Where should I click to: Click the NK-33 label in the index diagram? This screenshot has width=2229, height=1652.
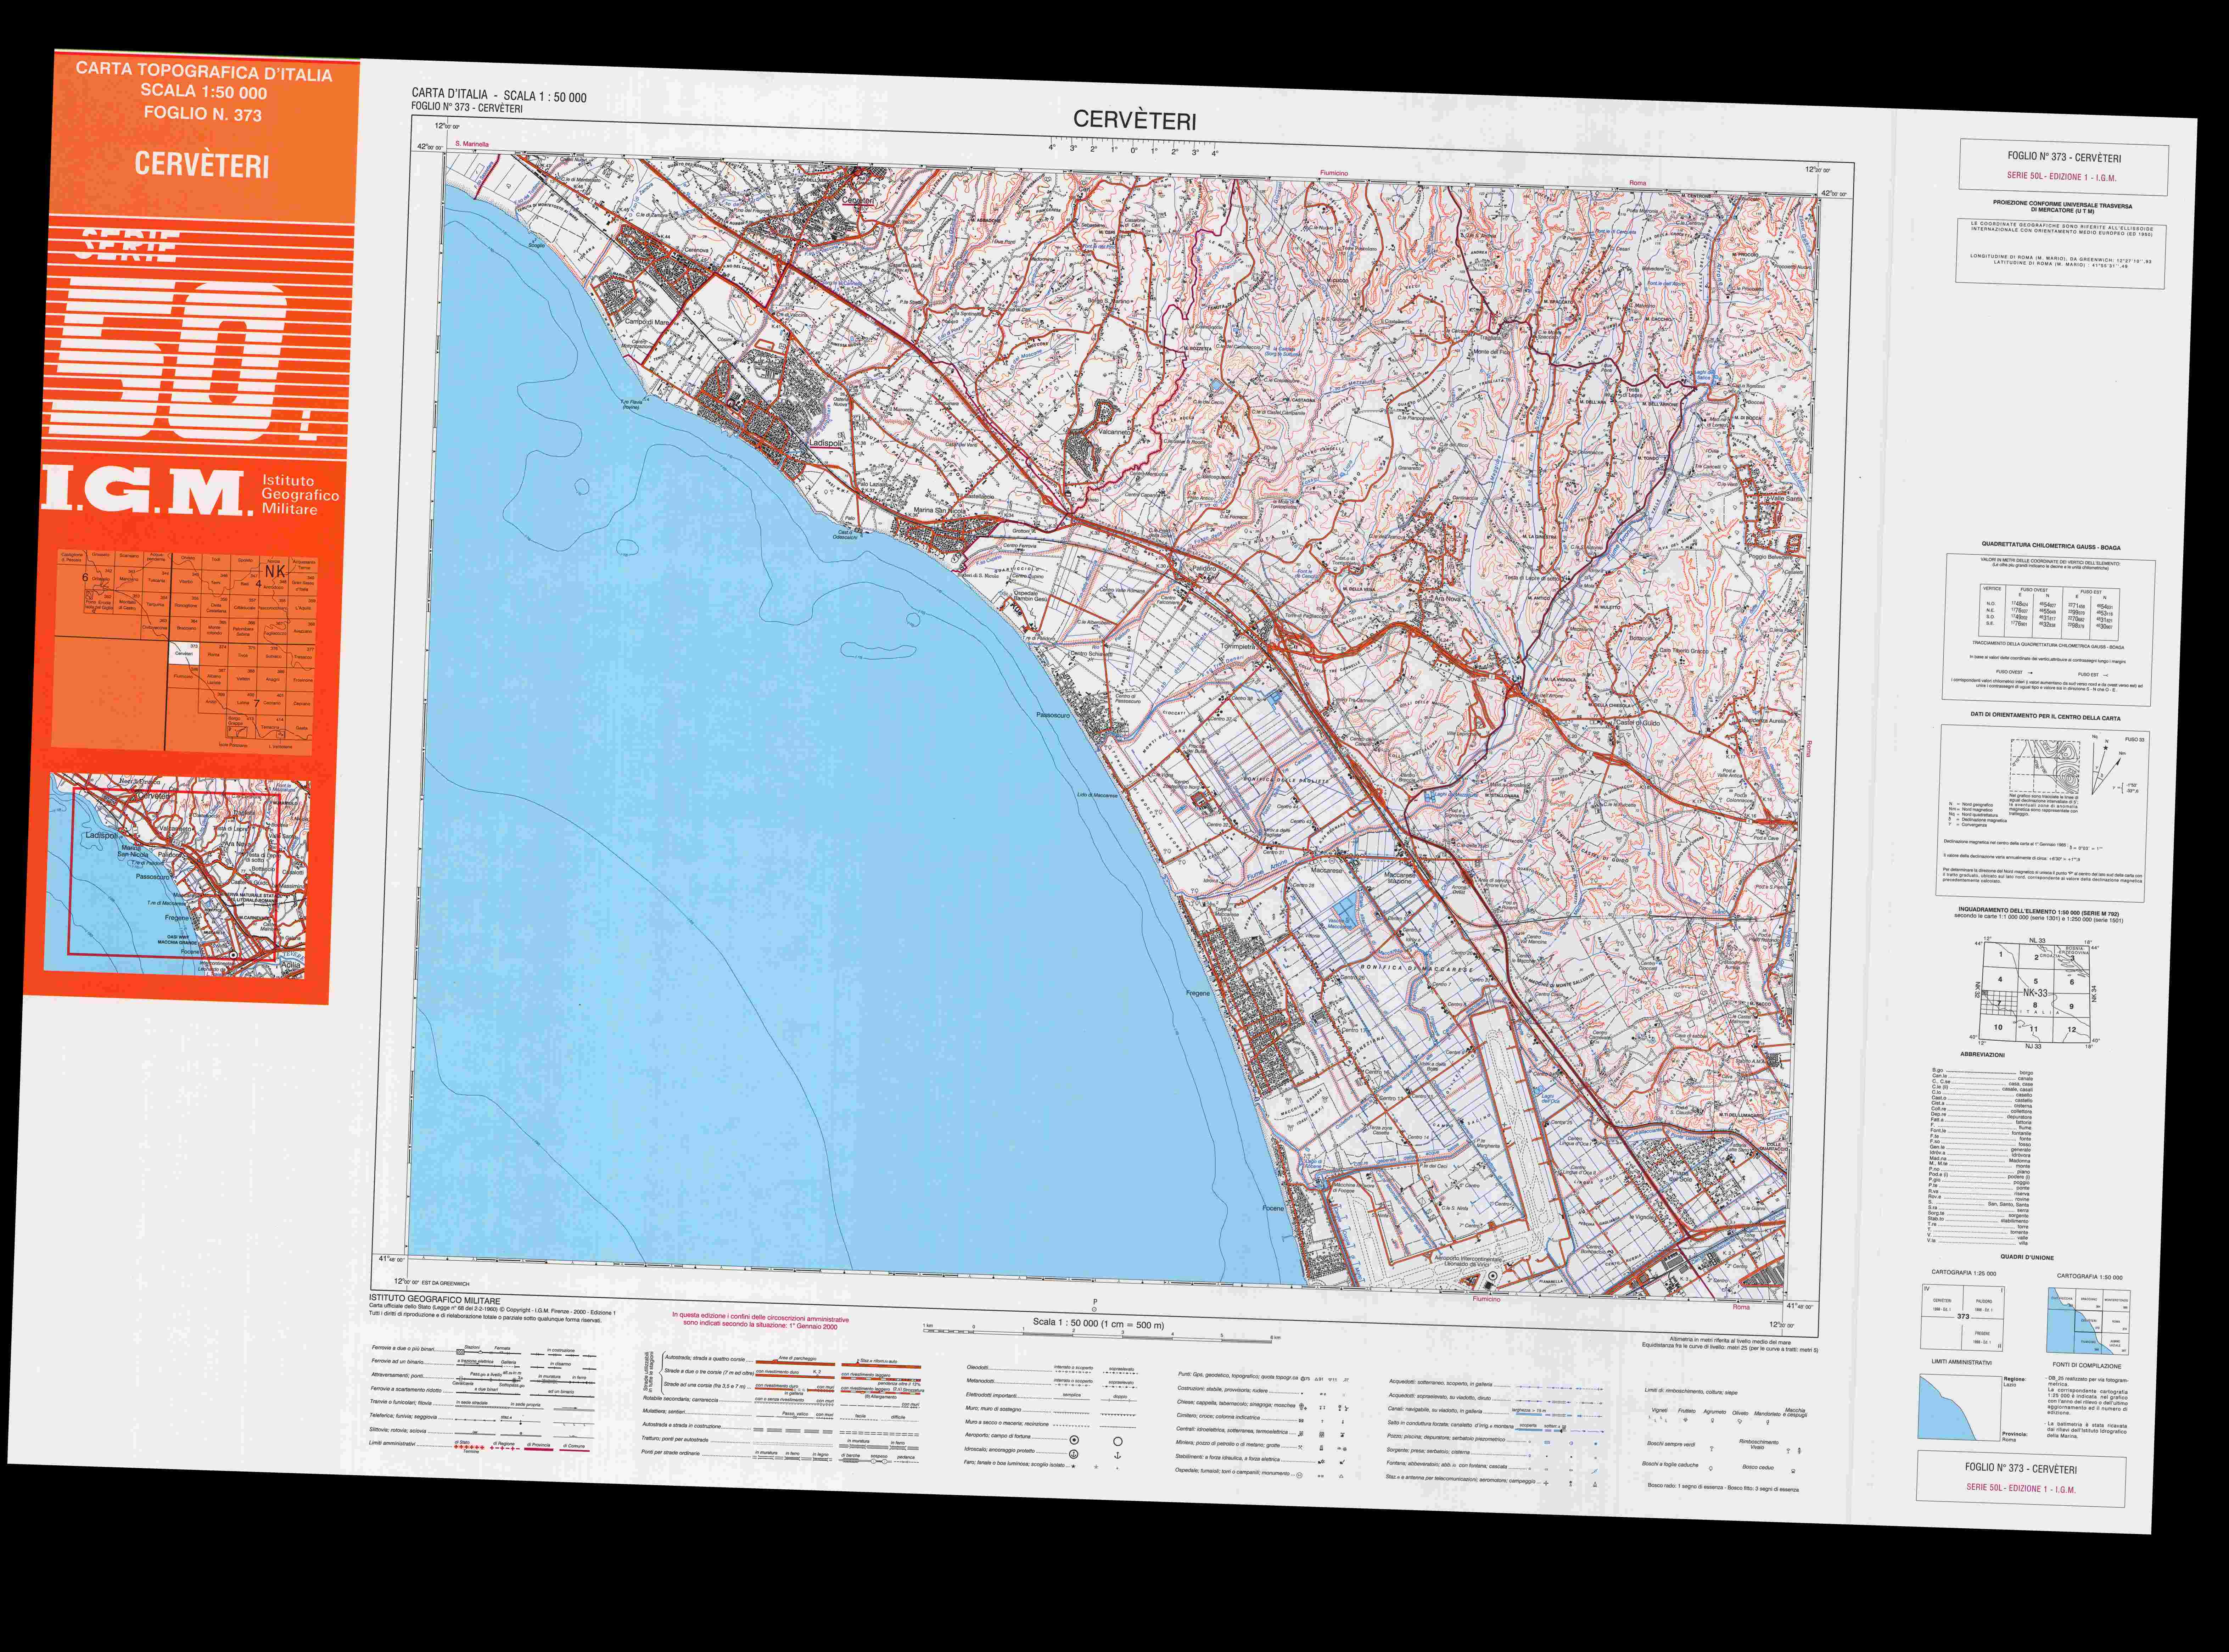pyautogui.click(x=2035, y=993)
